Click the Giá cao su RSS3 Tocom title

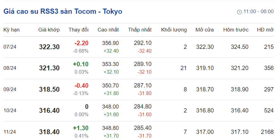[x=63, y=12]
